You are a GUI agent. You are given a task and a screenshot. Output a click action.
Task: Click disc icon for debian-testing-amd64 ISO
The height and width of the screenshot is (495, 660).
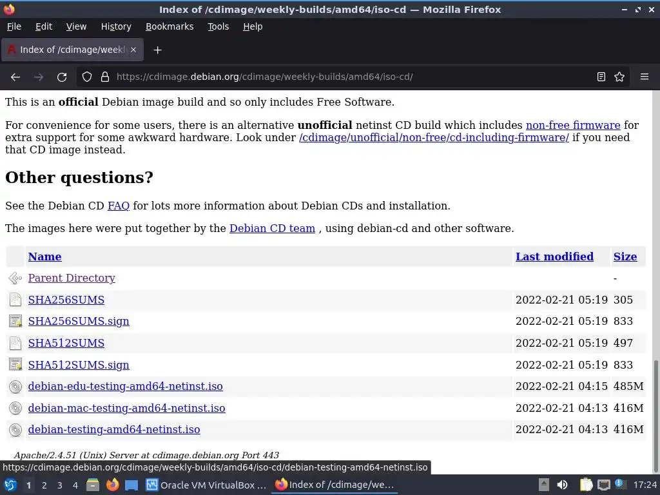15,430
